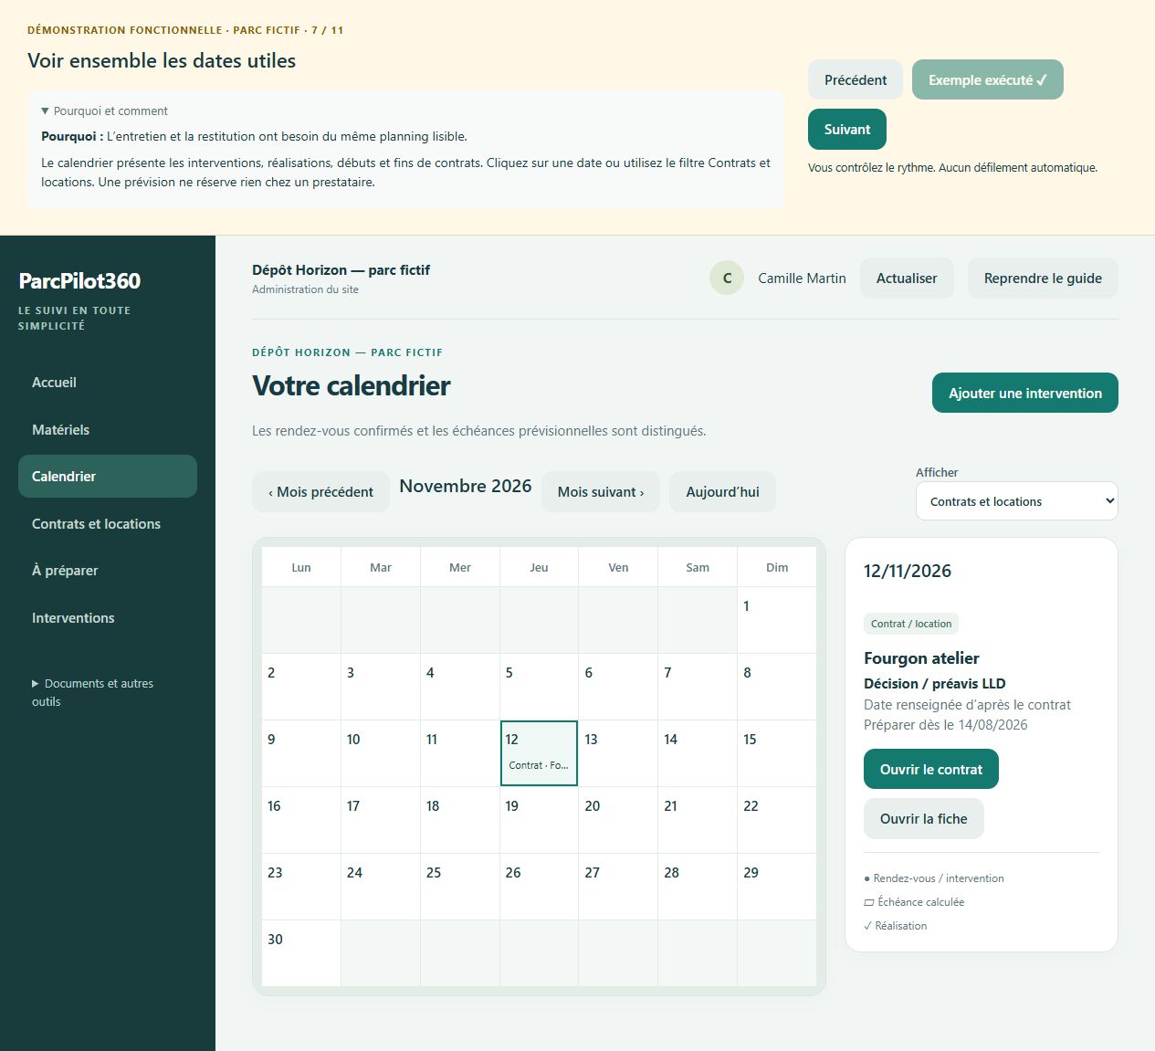The width and height of the screenshot is (1155, 1051).
Task: Click the 'Dim' column header
Action: [777, 567]
